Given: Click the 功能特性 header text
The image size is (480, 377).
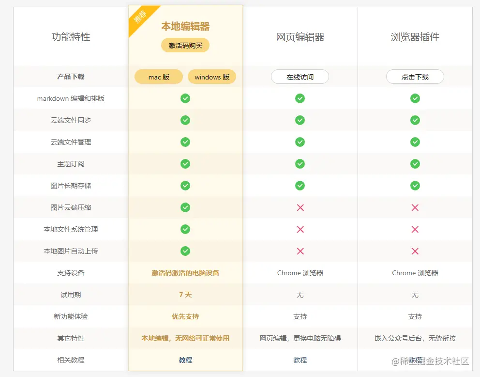Looking at the screenshot, I should pos(71,37).
